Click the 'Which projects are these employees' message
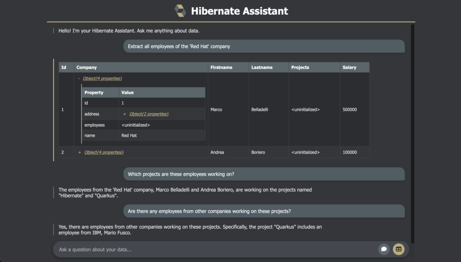The image size is (461, 262). click(264, 174)
